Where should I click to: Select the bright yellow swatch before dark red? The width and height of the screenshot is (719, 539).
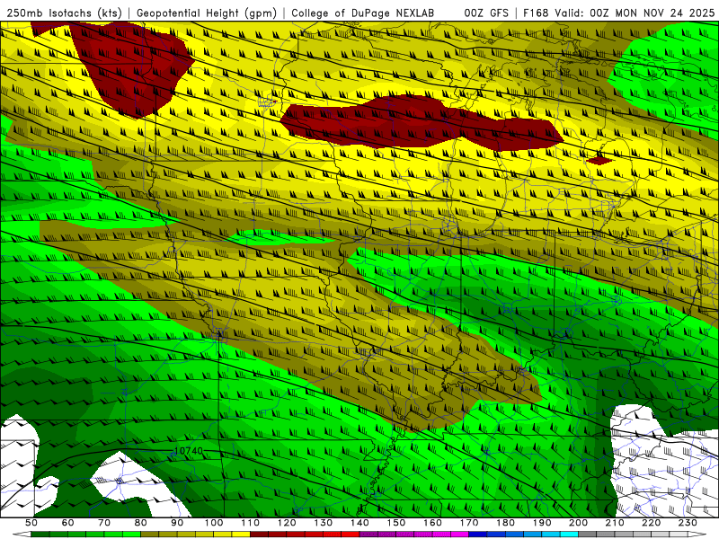241,534
